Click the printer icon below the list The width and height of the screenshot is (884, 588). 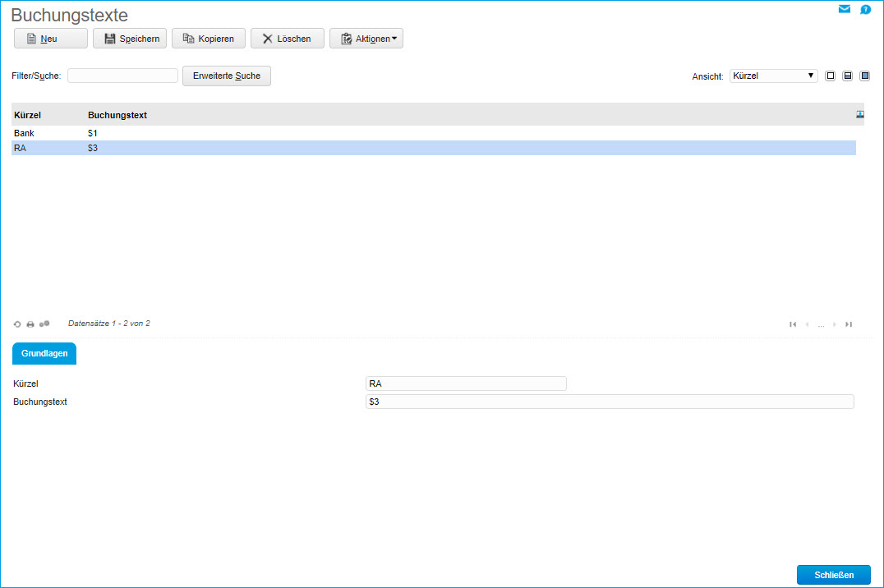point(30,324)
